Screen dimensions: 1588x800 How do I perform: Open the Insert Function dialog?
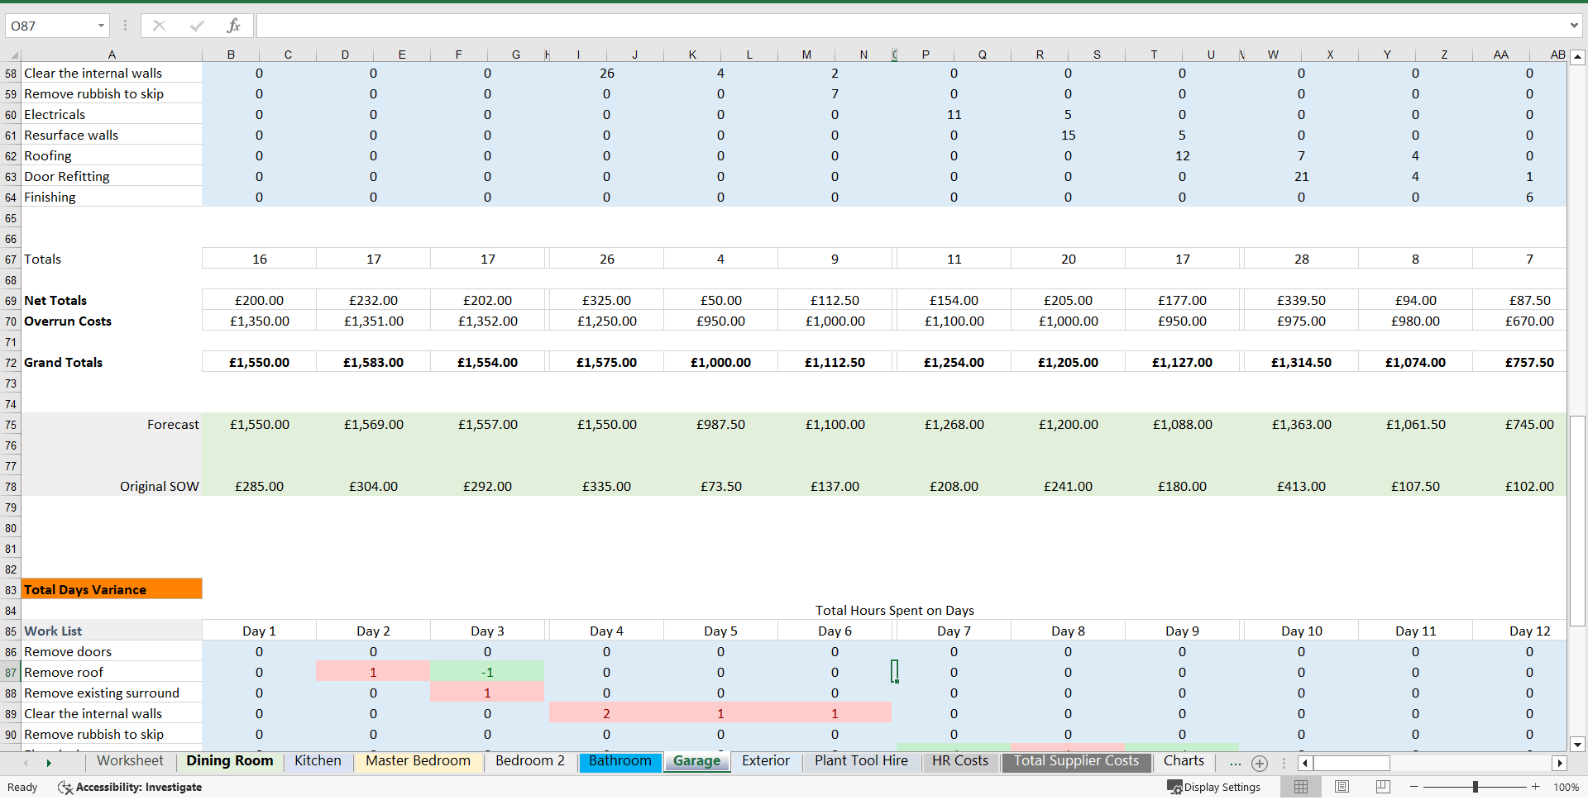click(234, 25)
